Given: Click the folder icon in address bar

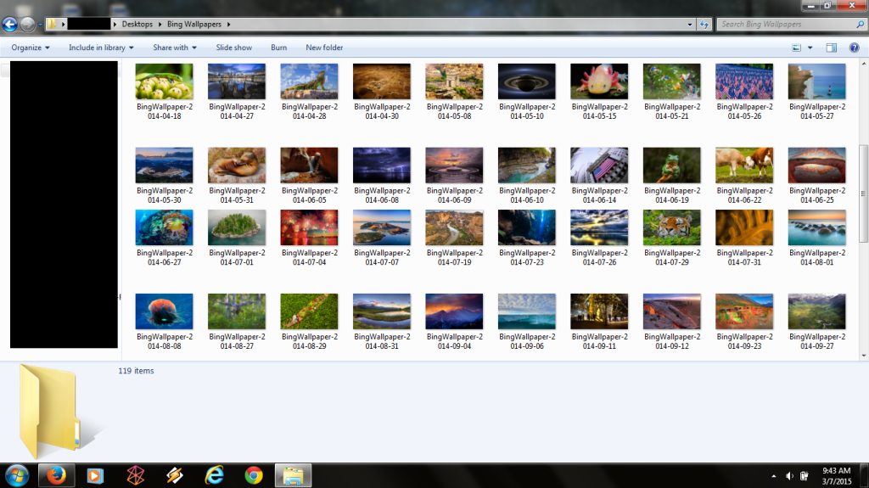Looking at the screenshot, I should click(x=52, y=24).
